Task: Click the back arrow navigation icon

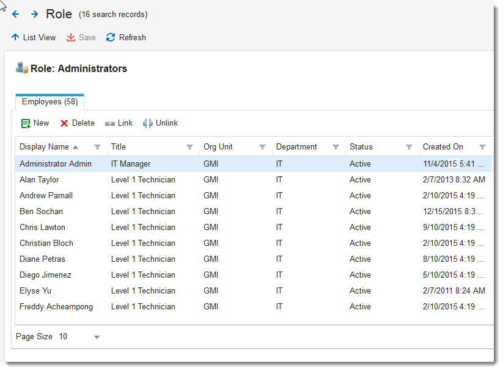Action: 16,14
